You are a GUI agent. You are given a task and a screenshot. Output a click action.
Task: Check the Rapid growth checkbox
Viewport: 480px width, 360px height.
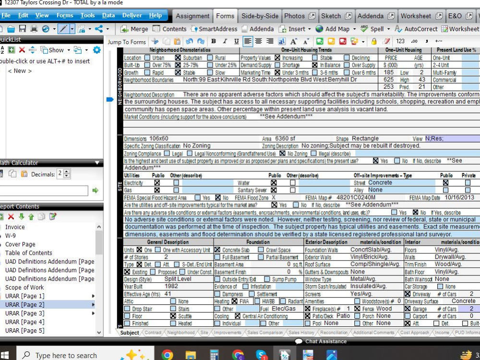click(x=147, y=72)
